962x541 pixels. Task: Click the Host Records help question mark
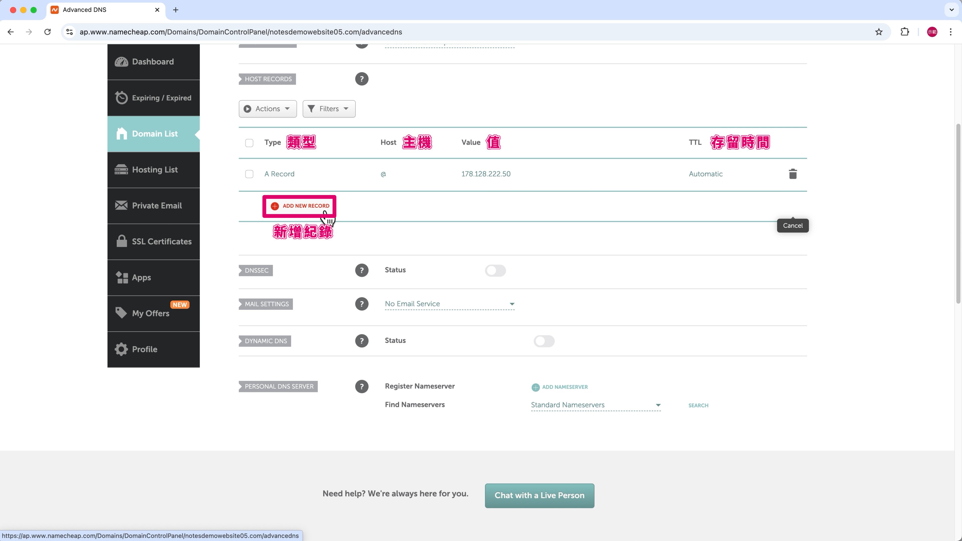pyautogui.click(x=361, y=79)
